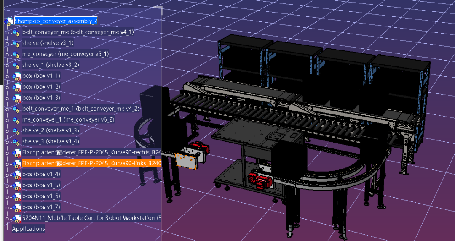Image resolution: width=455 pixels, height=241 pixels.
Task: Expand the shelve v3_1 tree node
Action: pos(7,44)
